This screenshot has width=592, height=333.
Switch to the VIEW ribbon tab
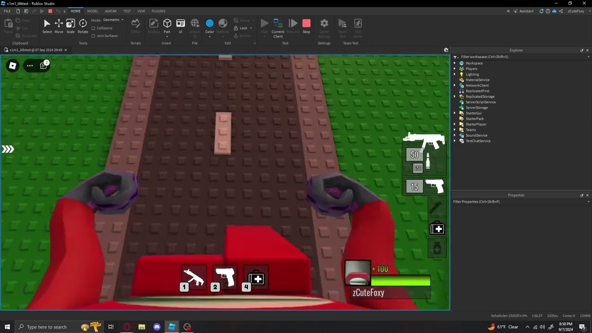tap(141, 11)
